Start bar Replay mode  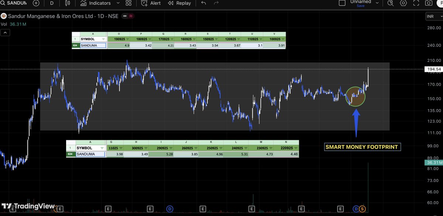point(179,3)
